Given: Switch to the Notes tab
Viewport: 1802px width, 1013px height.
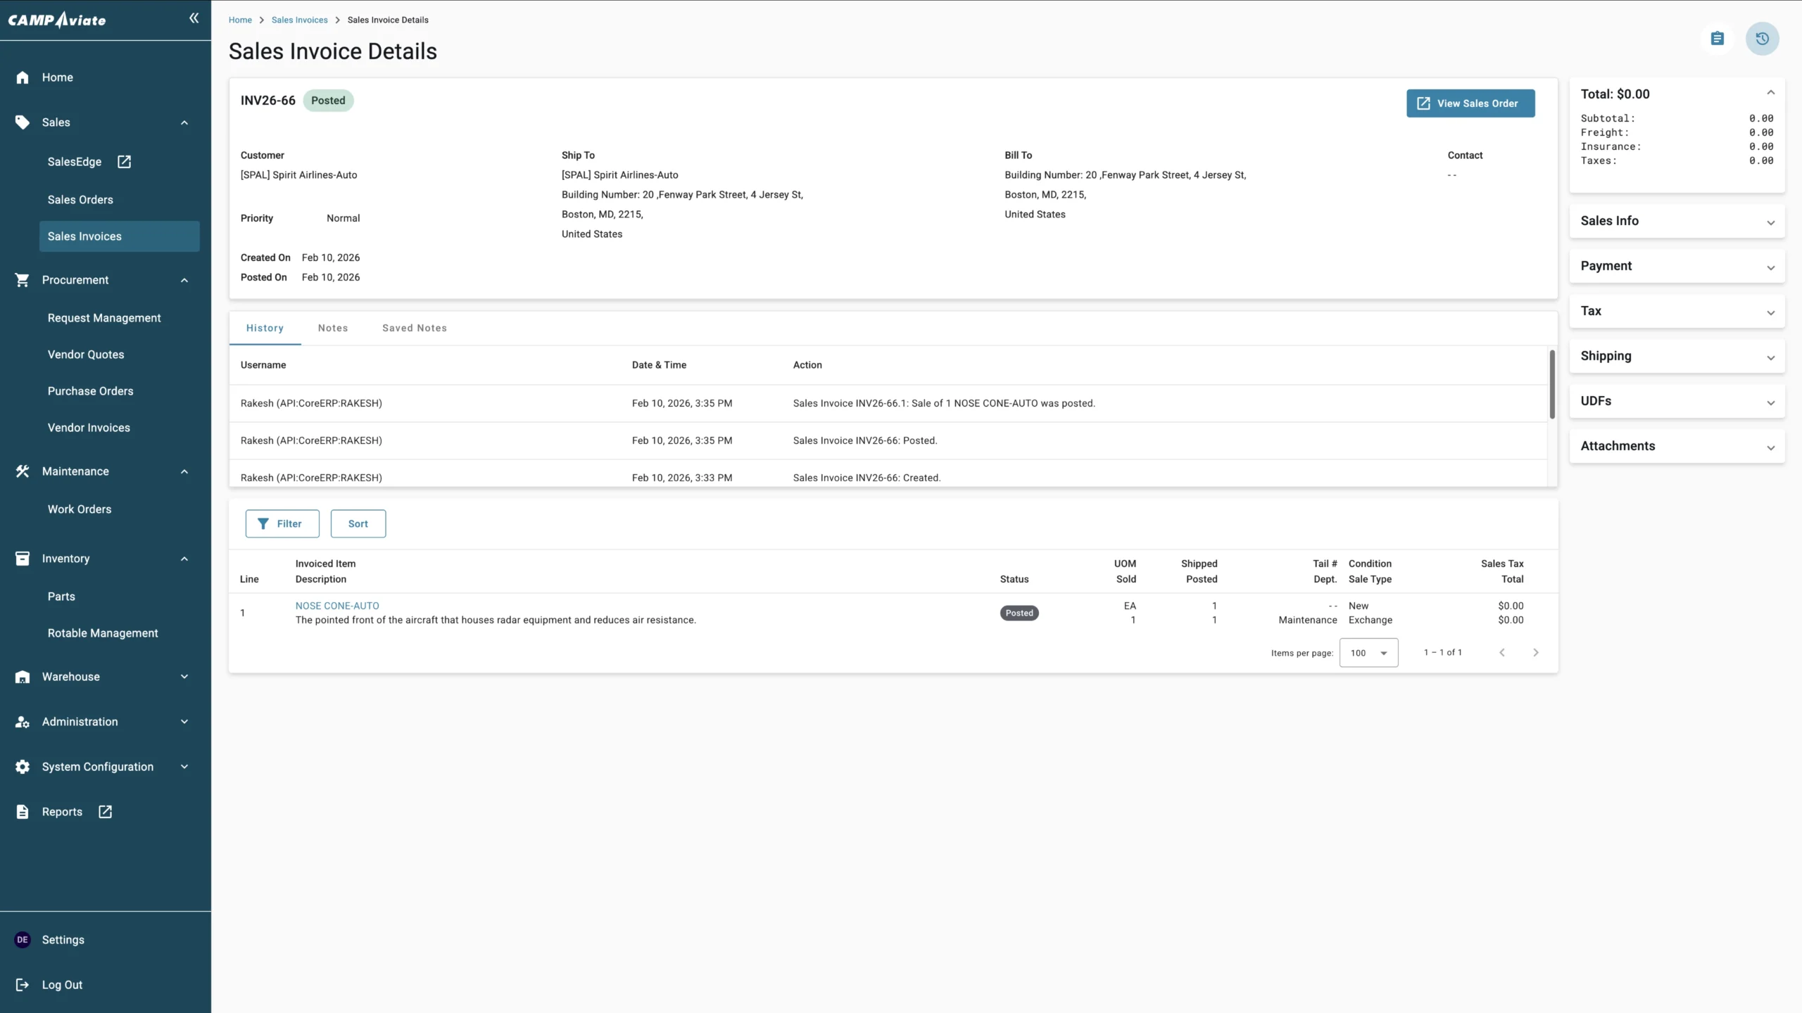Looking at the screenshot, I should [333, 328].
